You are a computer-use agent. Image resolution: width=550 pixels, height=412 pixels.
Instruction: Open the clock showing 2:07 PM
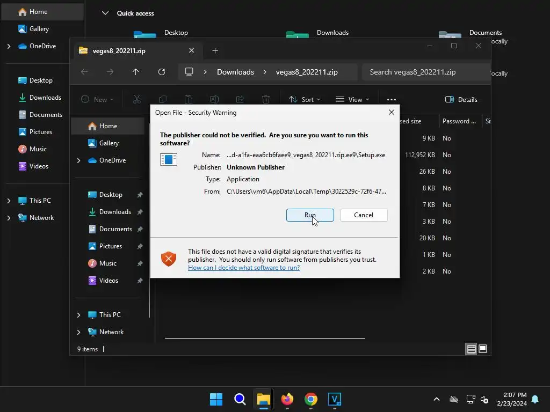(511, 399)
